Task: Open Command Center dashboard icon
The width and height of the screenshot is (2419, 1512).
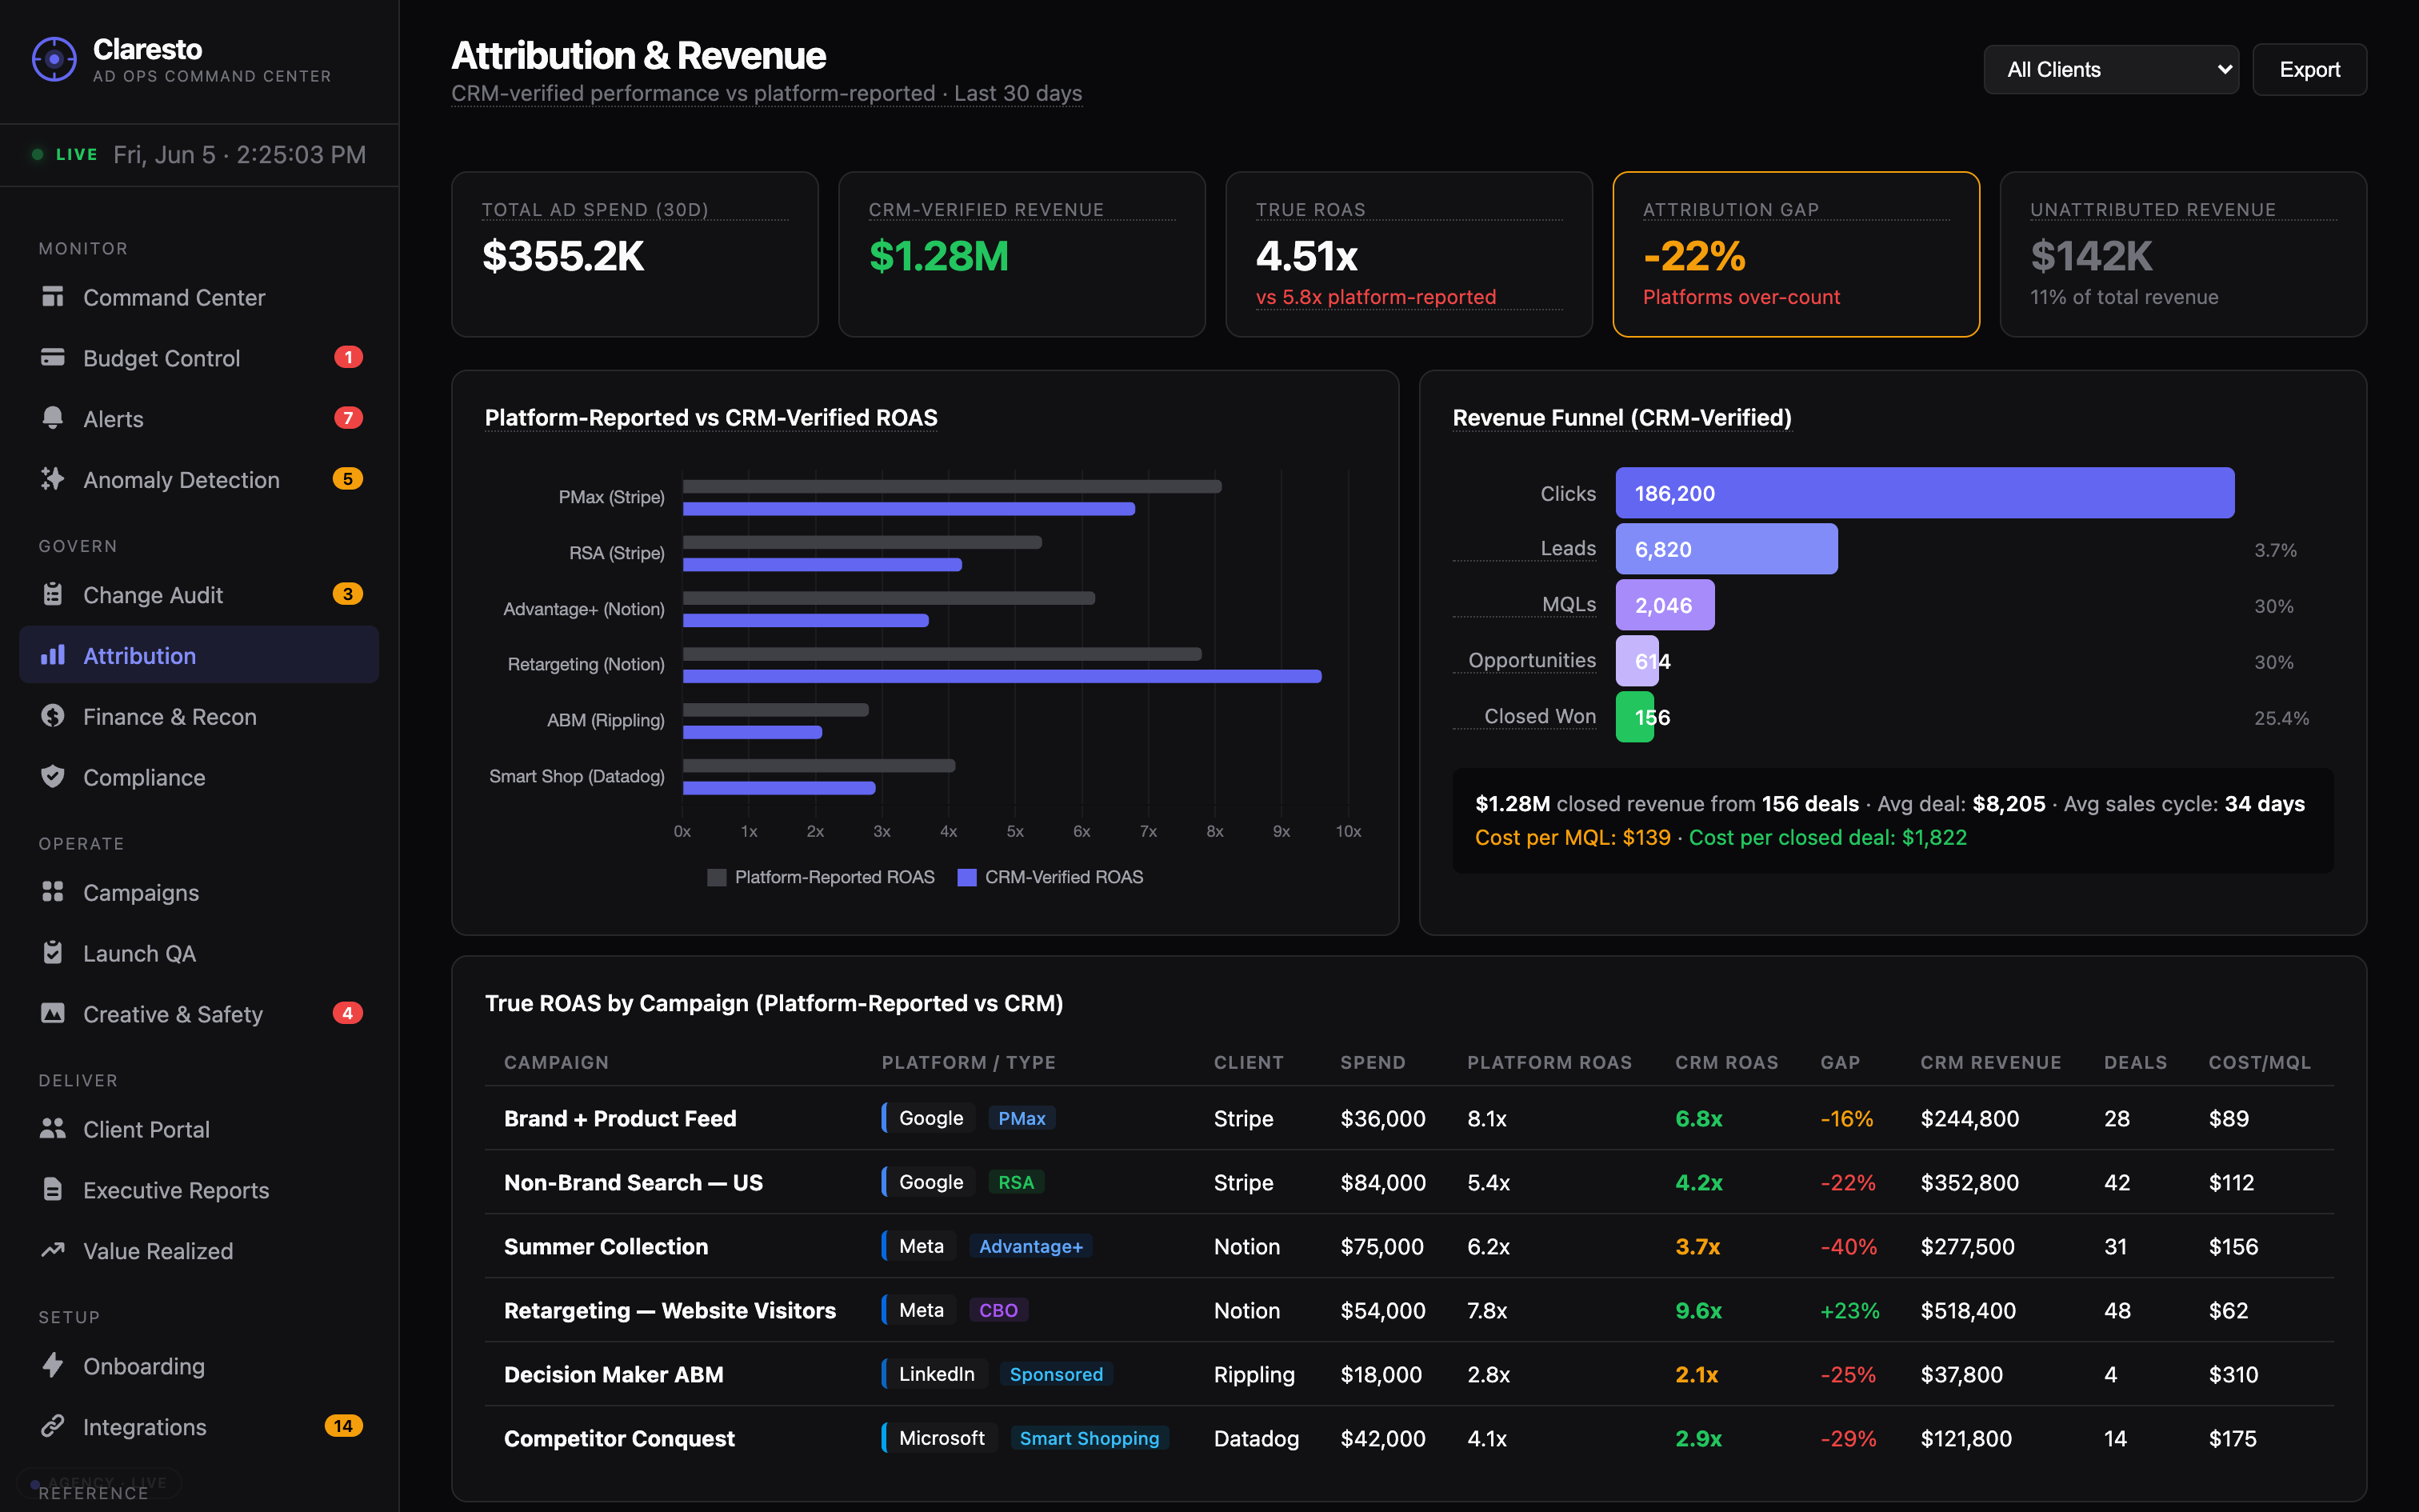Action: 53,297
